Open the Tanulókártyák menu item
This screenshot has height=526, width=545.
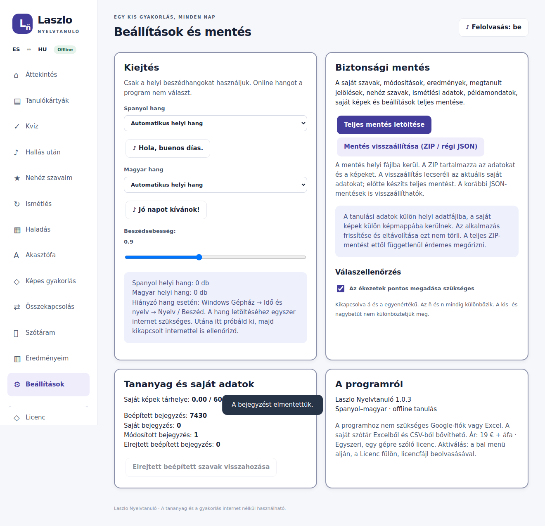point(48,101)
